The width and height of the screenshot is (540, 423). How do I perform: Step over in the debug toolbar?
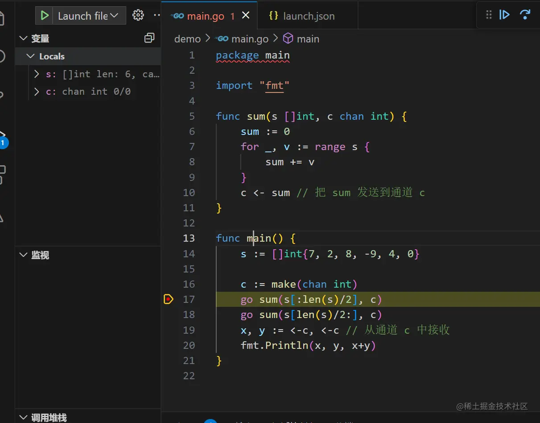click(x=525, y=15)
